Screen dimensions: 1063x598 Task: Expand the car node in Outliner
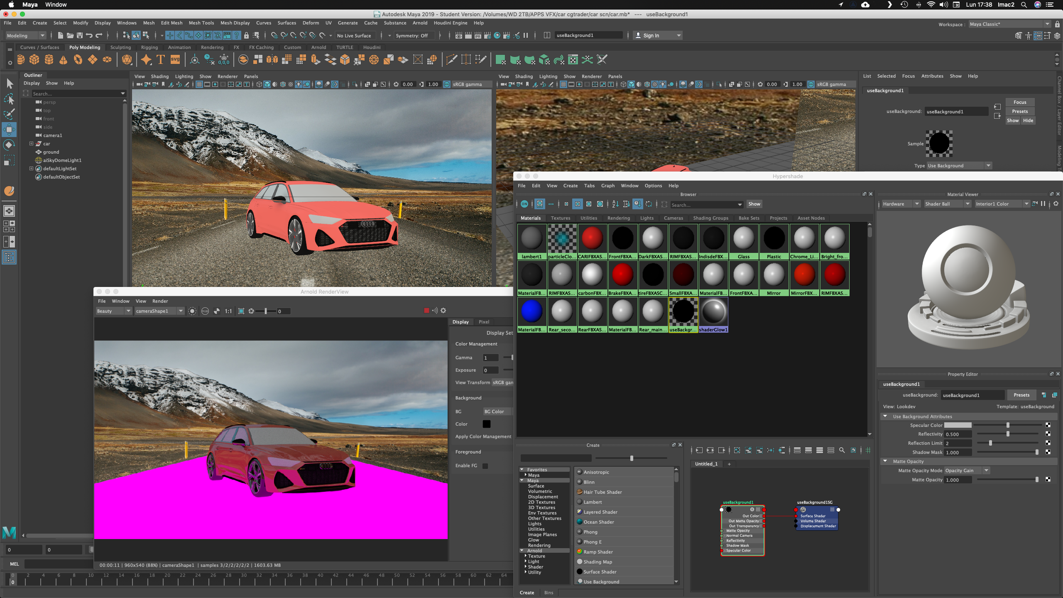(31, 144)
